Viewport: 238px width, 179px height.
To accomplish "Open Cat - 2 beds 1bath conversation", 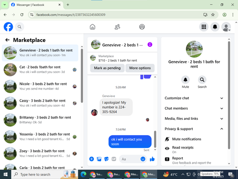I will [x=40, y=70].
